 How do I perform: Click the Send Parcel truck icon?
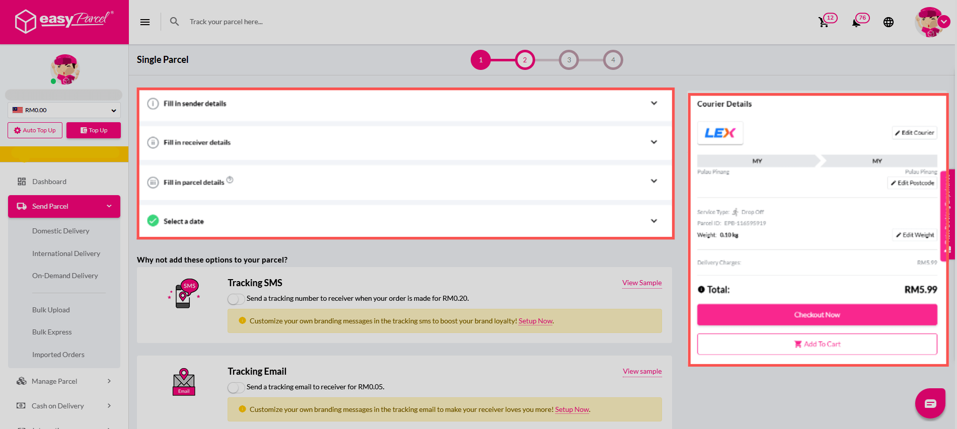(22, 206)
